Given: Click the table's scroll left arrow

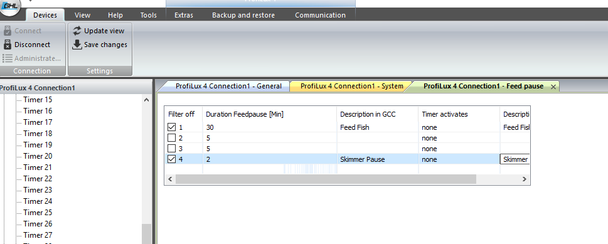Looking at the screenshot, I should tap(170, 179).
